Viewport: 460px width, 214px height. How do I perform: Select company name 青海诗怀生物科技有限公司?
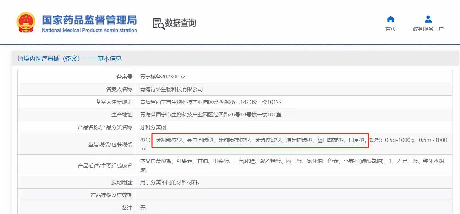click(171, 89)
